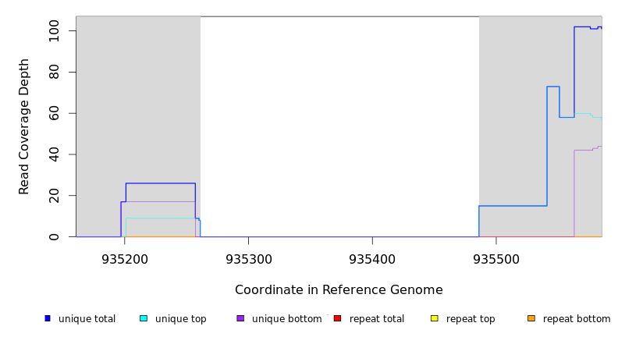Click the x-axis tick label 935200

tap(126, 258)
